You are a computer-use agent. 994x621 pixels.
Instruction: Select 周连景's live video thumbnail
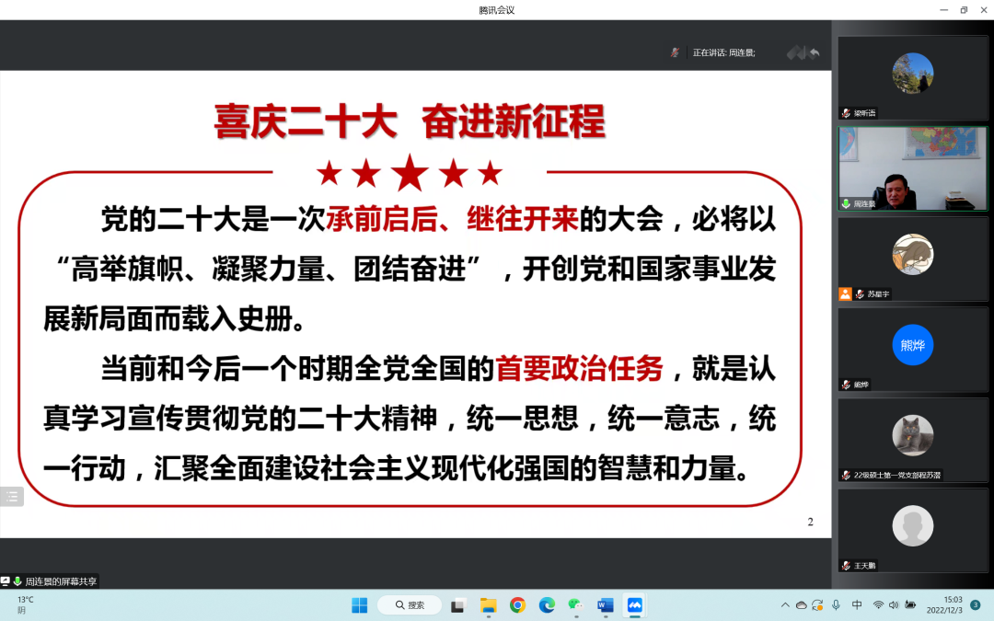(912, 168)
